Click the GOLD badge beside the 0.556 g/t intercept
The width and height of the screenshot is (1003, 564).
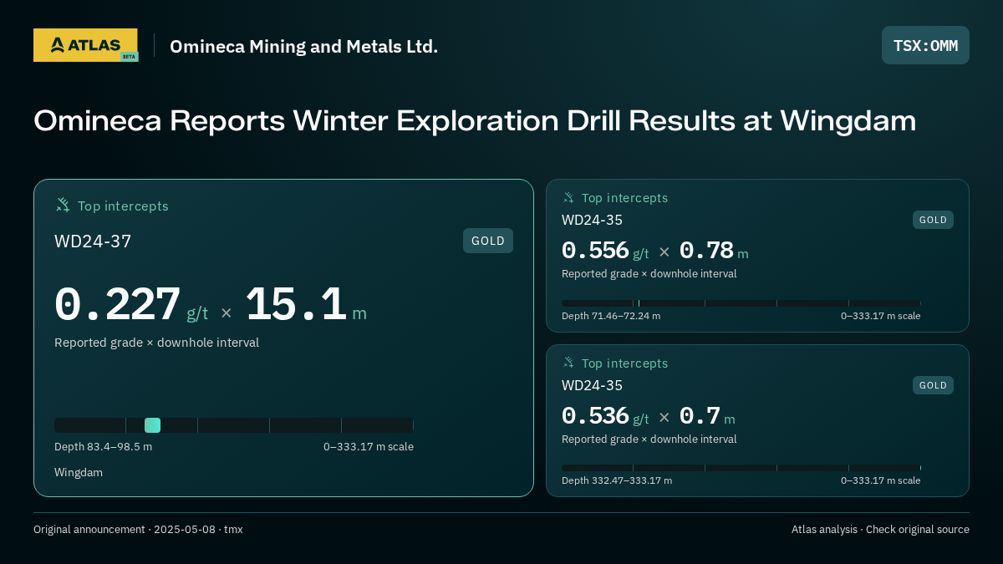(933, 220)
